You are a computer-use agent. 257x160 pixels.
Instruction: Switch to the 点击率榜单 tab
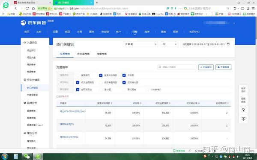(x=83, y=54)
